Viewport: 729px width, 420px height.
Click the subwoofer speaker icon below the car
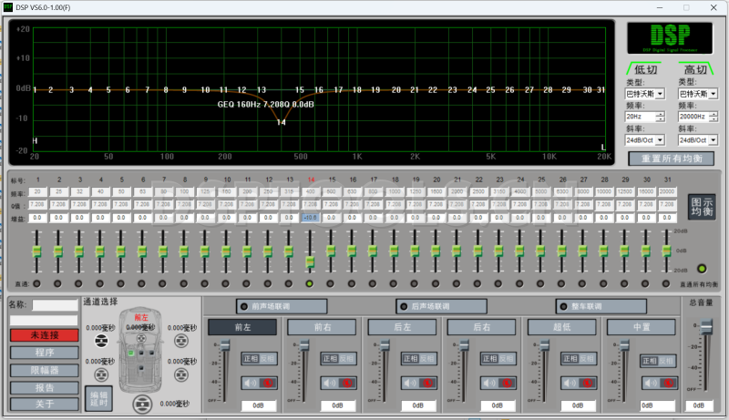[141, 403]
